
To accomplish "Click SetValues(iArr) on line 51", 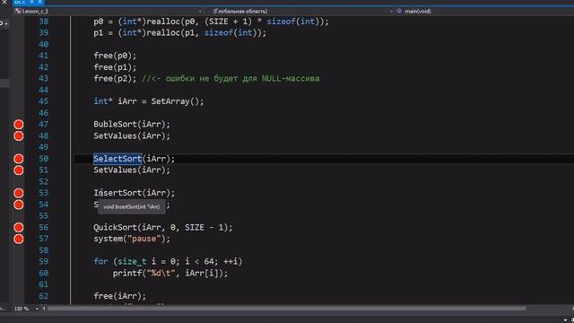I will tap(132, 170).
